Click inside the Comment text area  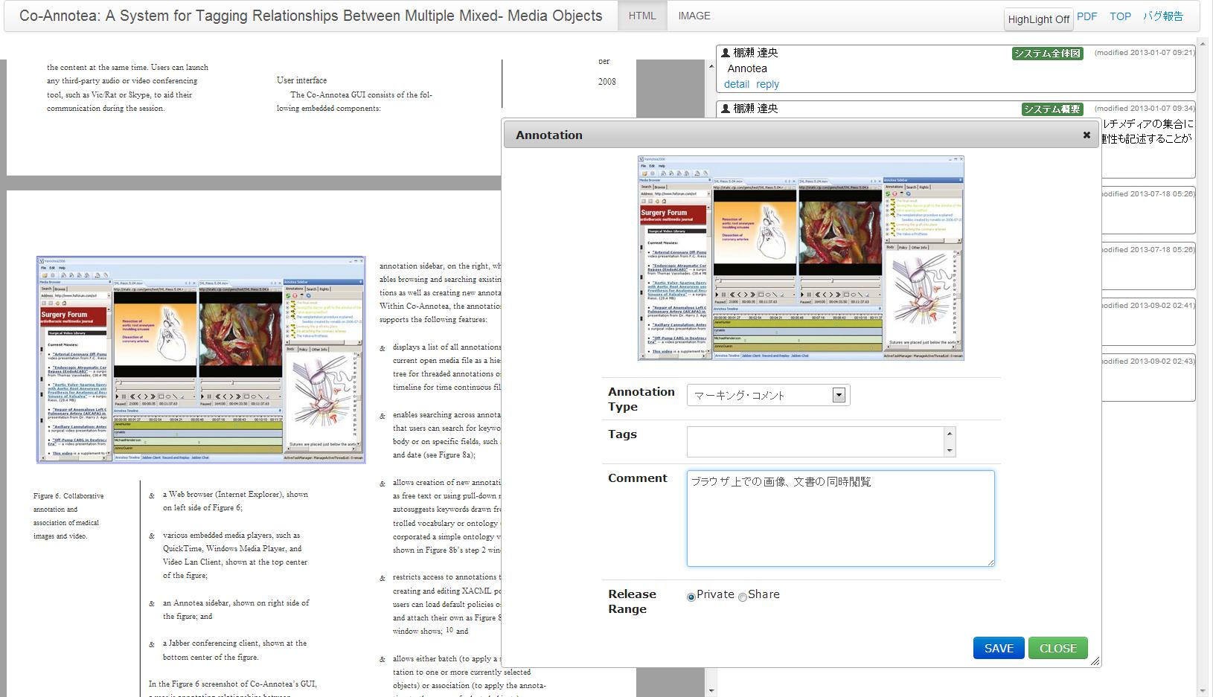pyautogui.click(x=840, y=518)
